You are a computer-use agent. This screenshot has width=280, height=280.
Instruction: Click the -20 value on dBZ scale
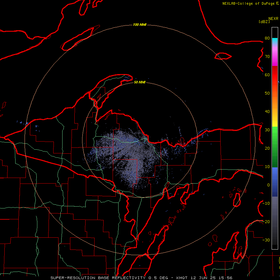266,222
